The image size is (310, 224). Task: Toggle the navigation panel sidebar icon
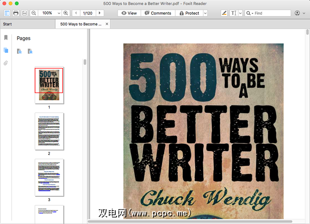point(7,13)
